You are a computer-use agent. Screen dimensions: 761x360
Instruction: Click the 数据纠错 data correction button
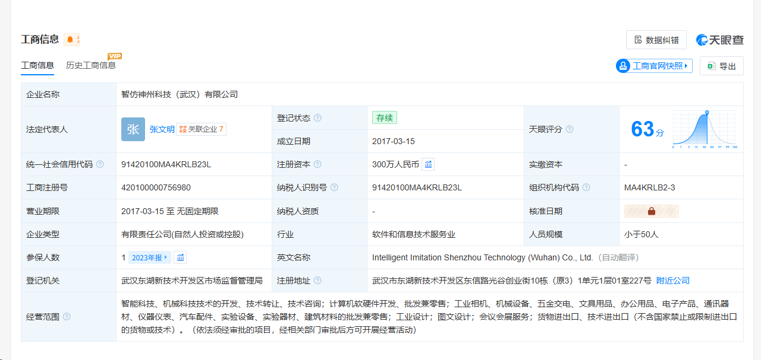tap(656, 40)
